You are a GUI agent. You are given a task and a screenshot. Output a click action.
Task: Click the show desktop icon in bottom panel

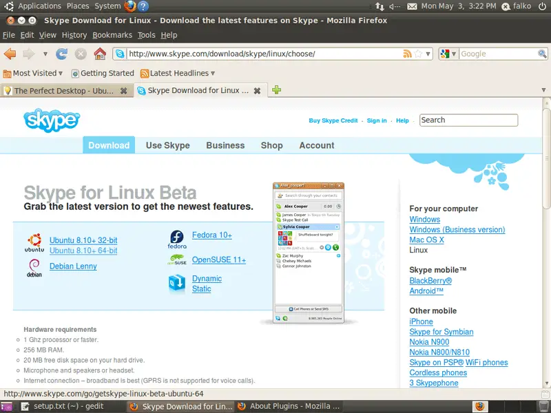[6, 407]
